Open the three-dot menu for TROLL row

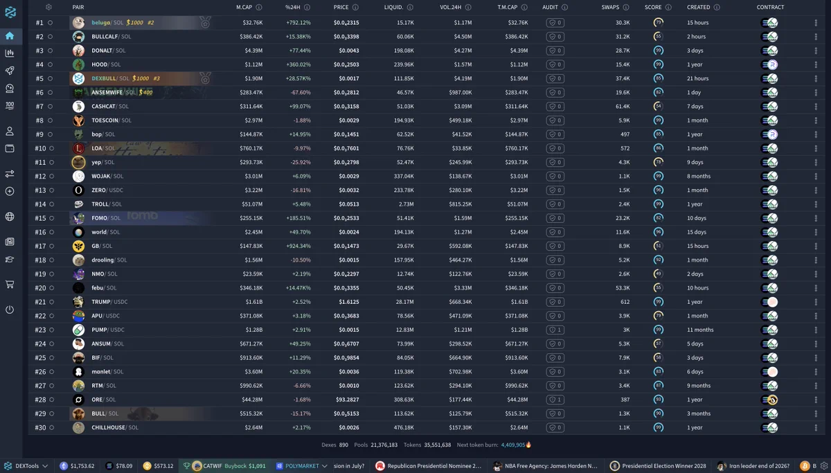pos(816,204)
